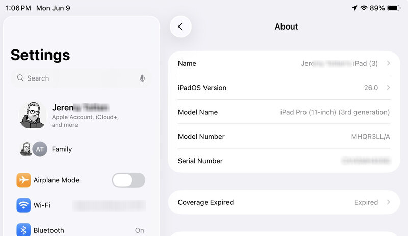Screen dimensions: 408x236
Task: Tap the battery icon in status bar
Action: pos(394,8)
